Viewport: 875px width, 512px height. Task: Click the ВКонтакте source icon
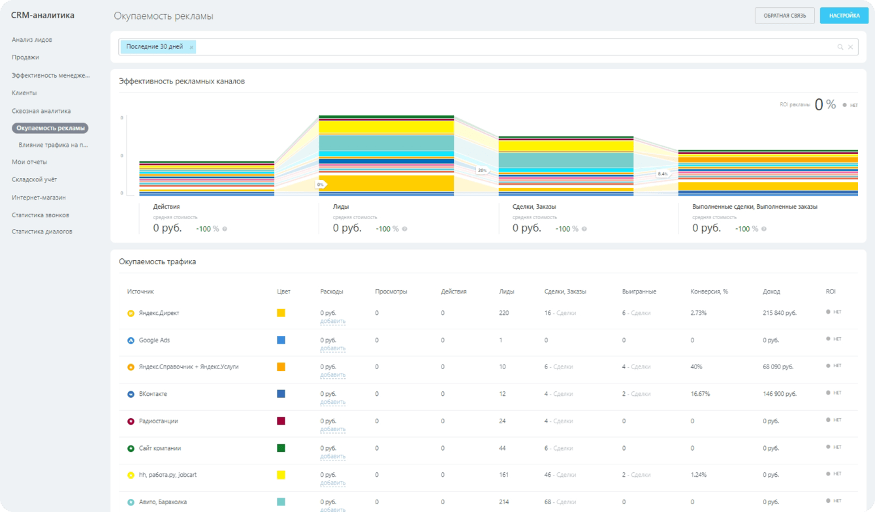coord(131,395)
